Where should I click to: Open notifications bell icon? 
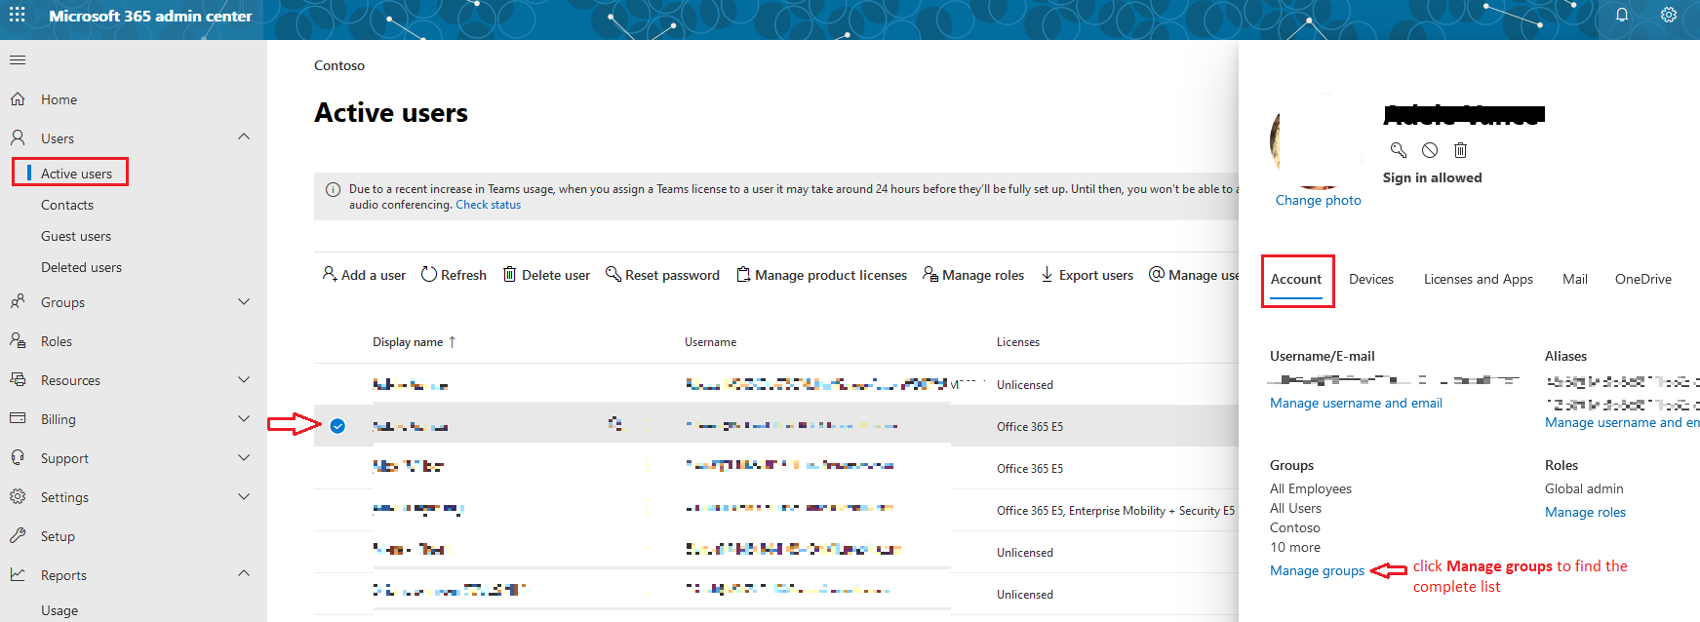1621,15
